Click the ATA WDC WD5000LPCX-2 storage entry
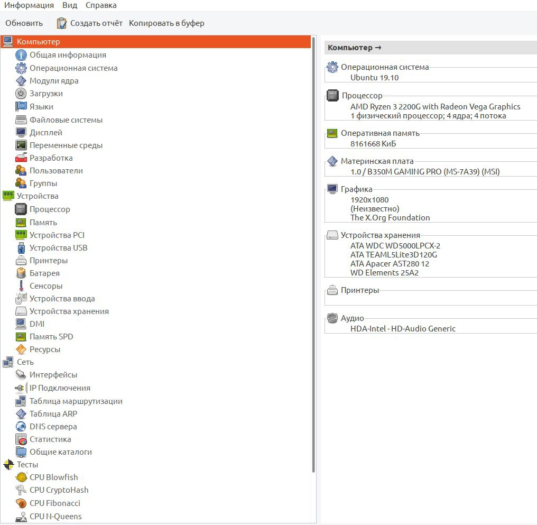Screen dimensions: 537x525 pyautogui.click(x=395, y=246)
